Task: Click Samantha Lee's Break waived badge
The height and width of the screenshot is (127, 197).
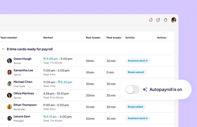Action: 136,72
